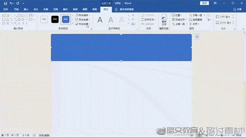Switch to the 插入 (Insert) tab

26,9
